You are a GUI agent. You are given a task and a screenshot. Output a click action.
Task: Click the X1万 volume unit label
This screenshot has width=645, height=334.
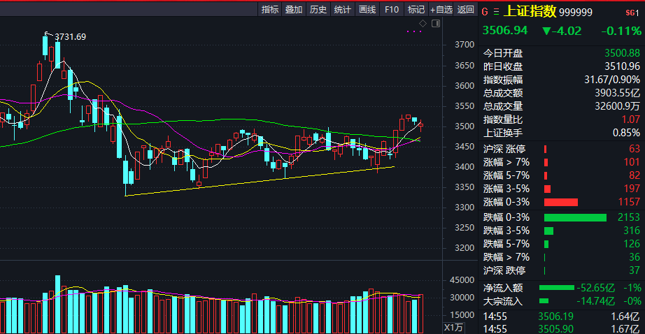454,327
